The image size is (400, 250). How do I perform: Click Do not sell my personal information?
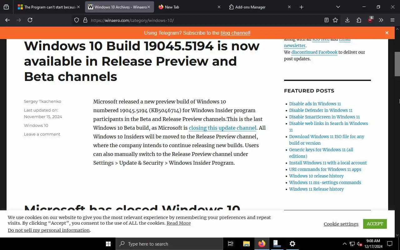click(x=49, y=230)
